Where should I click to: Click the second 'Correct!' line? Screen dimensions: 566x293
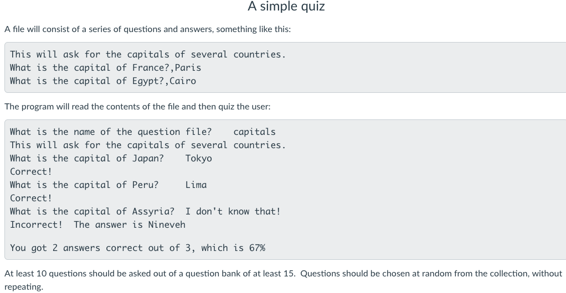click(31, 198)
